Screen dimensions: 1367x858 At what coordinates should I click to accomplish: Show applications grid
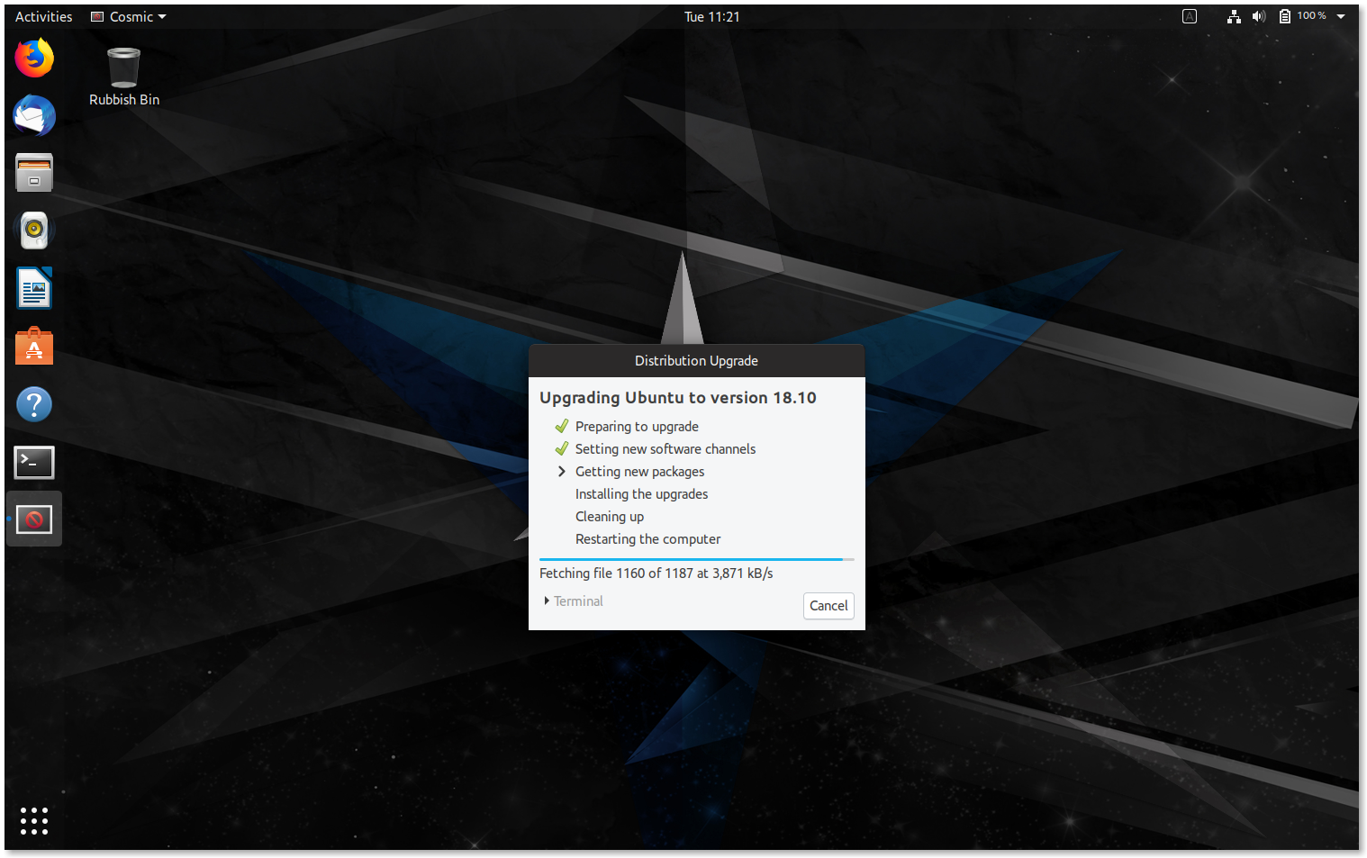point(34,820)
